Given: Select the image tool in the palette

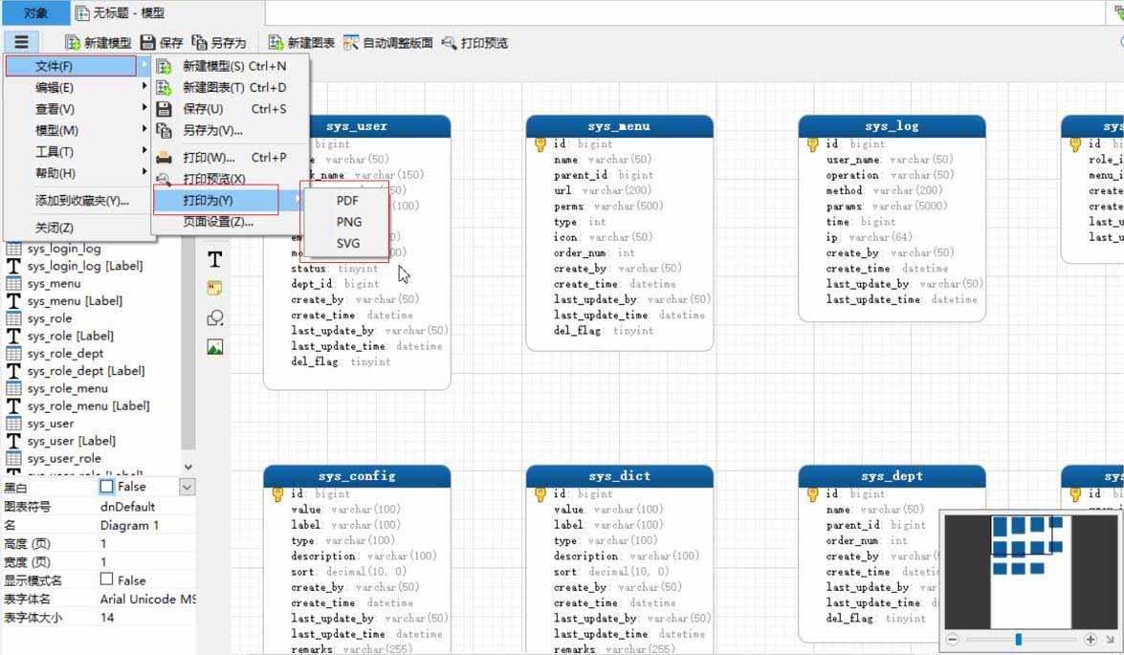Looking at the screenshot, I should point(215,347).
